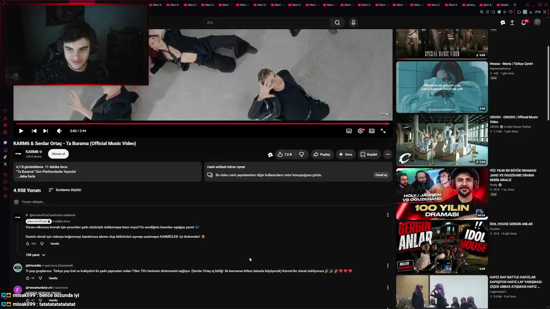The width and height of the screenshot is (550, 309).
Task: Play the KARM6 music video
Action: coord(21,131)
